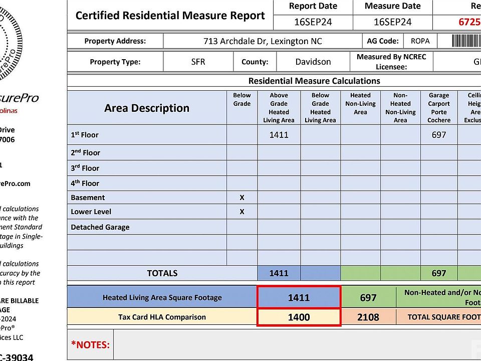Click the 713 Archdale Dr address field
481x361 pixels.
pyautogui.click(x=263, y=41)
